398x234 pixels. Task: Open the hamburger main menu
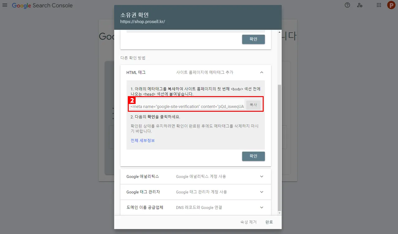pos(5,5)
